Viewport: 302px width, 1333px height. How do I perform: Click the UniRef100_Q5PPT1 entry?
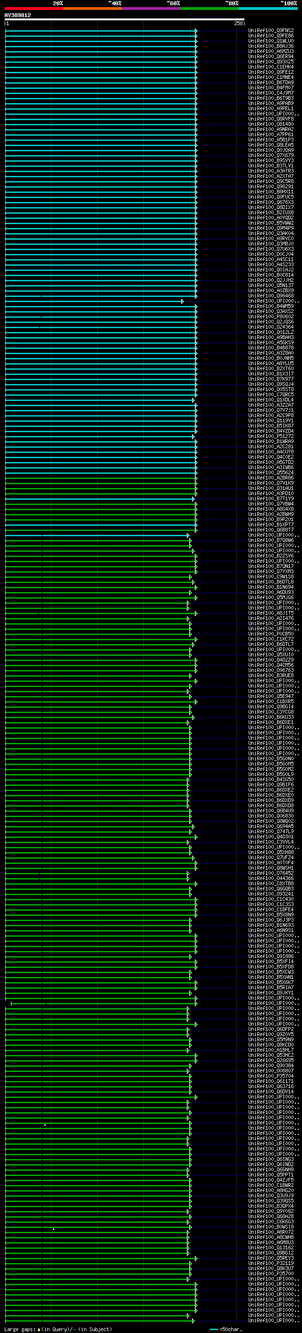tap(271, 1174)
